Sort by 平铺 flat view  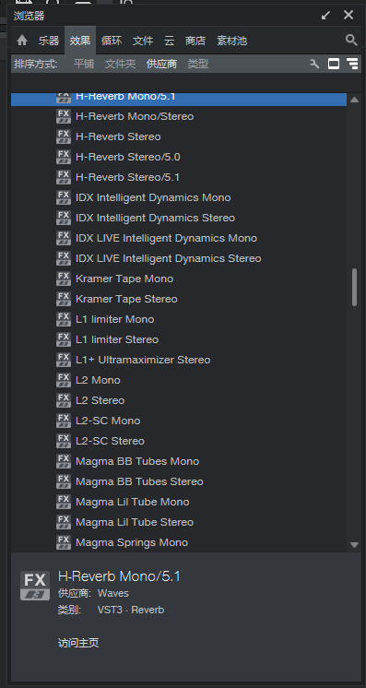tap(84, 64)
